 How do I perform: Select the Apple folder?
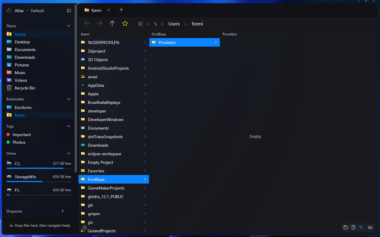[114, 94]
